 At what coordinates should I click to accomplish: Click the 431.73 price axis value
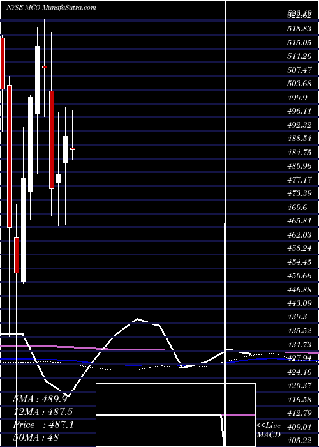pos(299,345)
